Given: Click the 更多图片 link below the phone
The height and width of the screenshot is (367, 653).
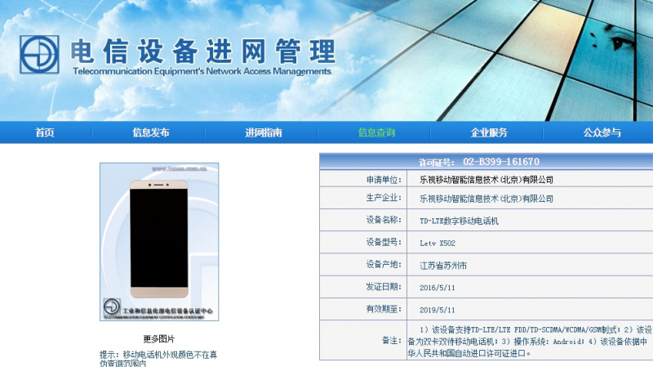Looking at the screenshot, I should point(159,339).
